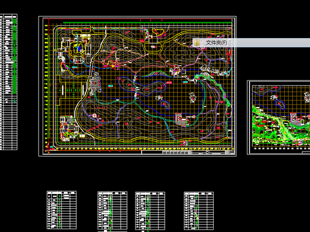Select the large site plan drawing sheet
Screen dimensions: 310x232
tap(138, 86)
